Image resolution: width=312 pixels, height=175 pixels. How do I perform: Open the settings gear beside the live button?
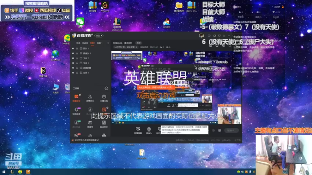pos(220,130)
